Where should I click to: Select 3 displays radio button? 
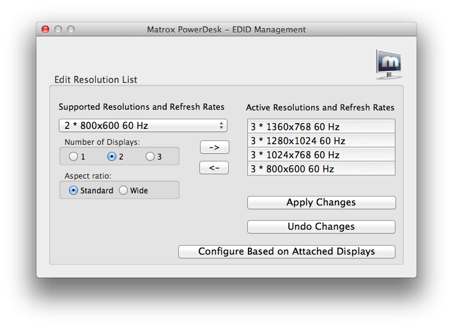[150, 156]
